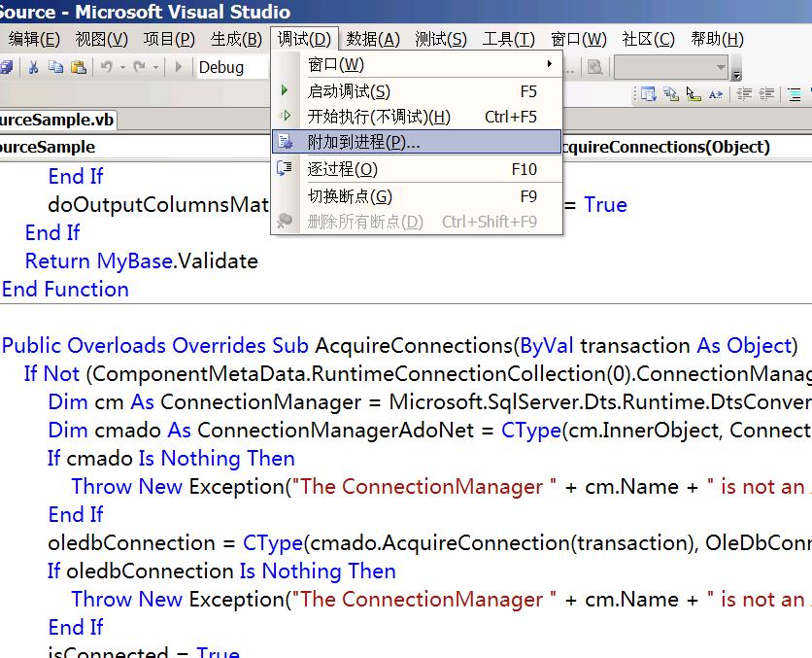This screenshot has width=812, height=658.
Task: Click the attach to process menu icon
Action: pyautogui.click(x=285, y=142)
